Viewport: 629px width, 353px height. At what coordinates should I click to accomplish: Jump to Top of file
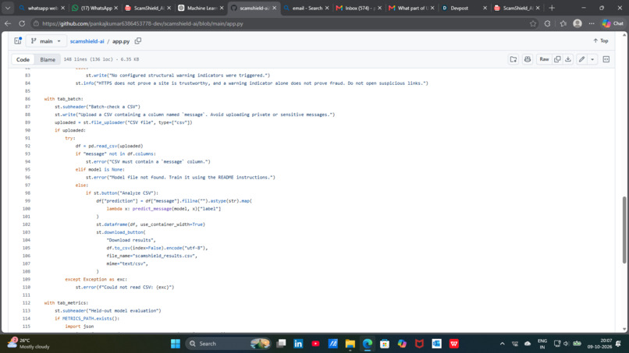tap(601, 41)
